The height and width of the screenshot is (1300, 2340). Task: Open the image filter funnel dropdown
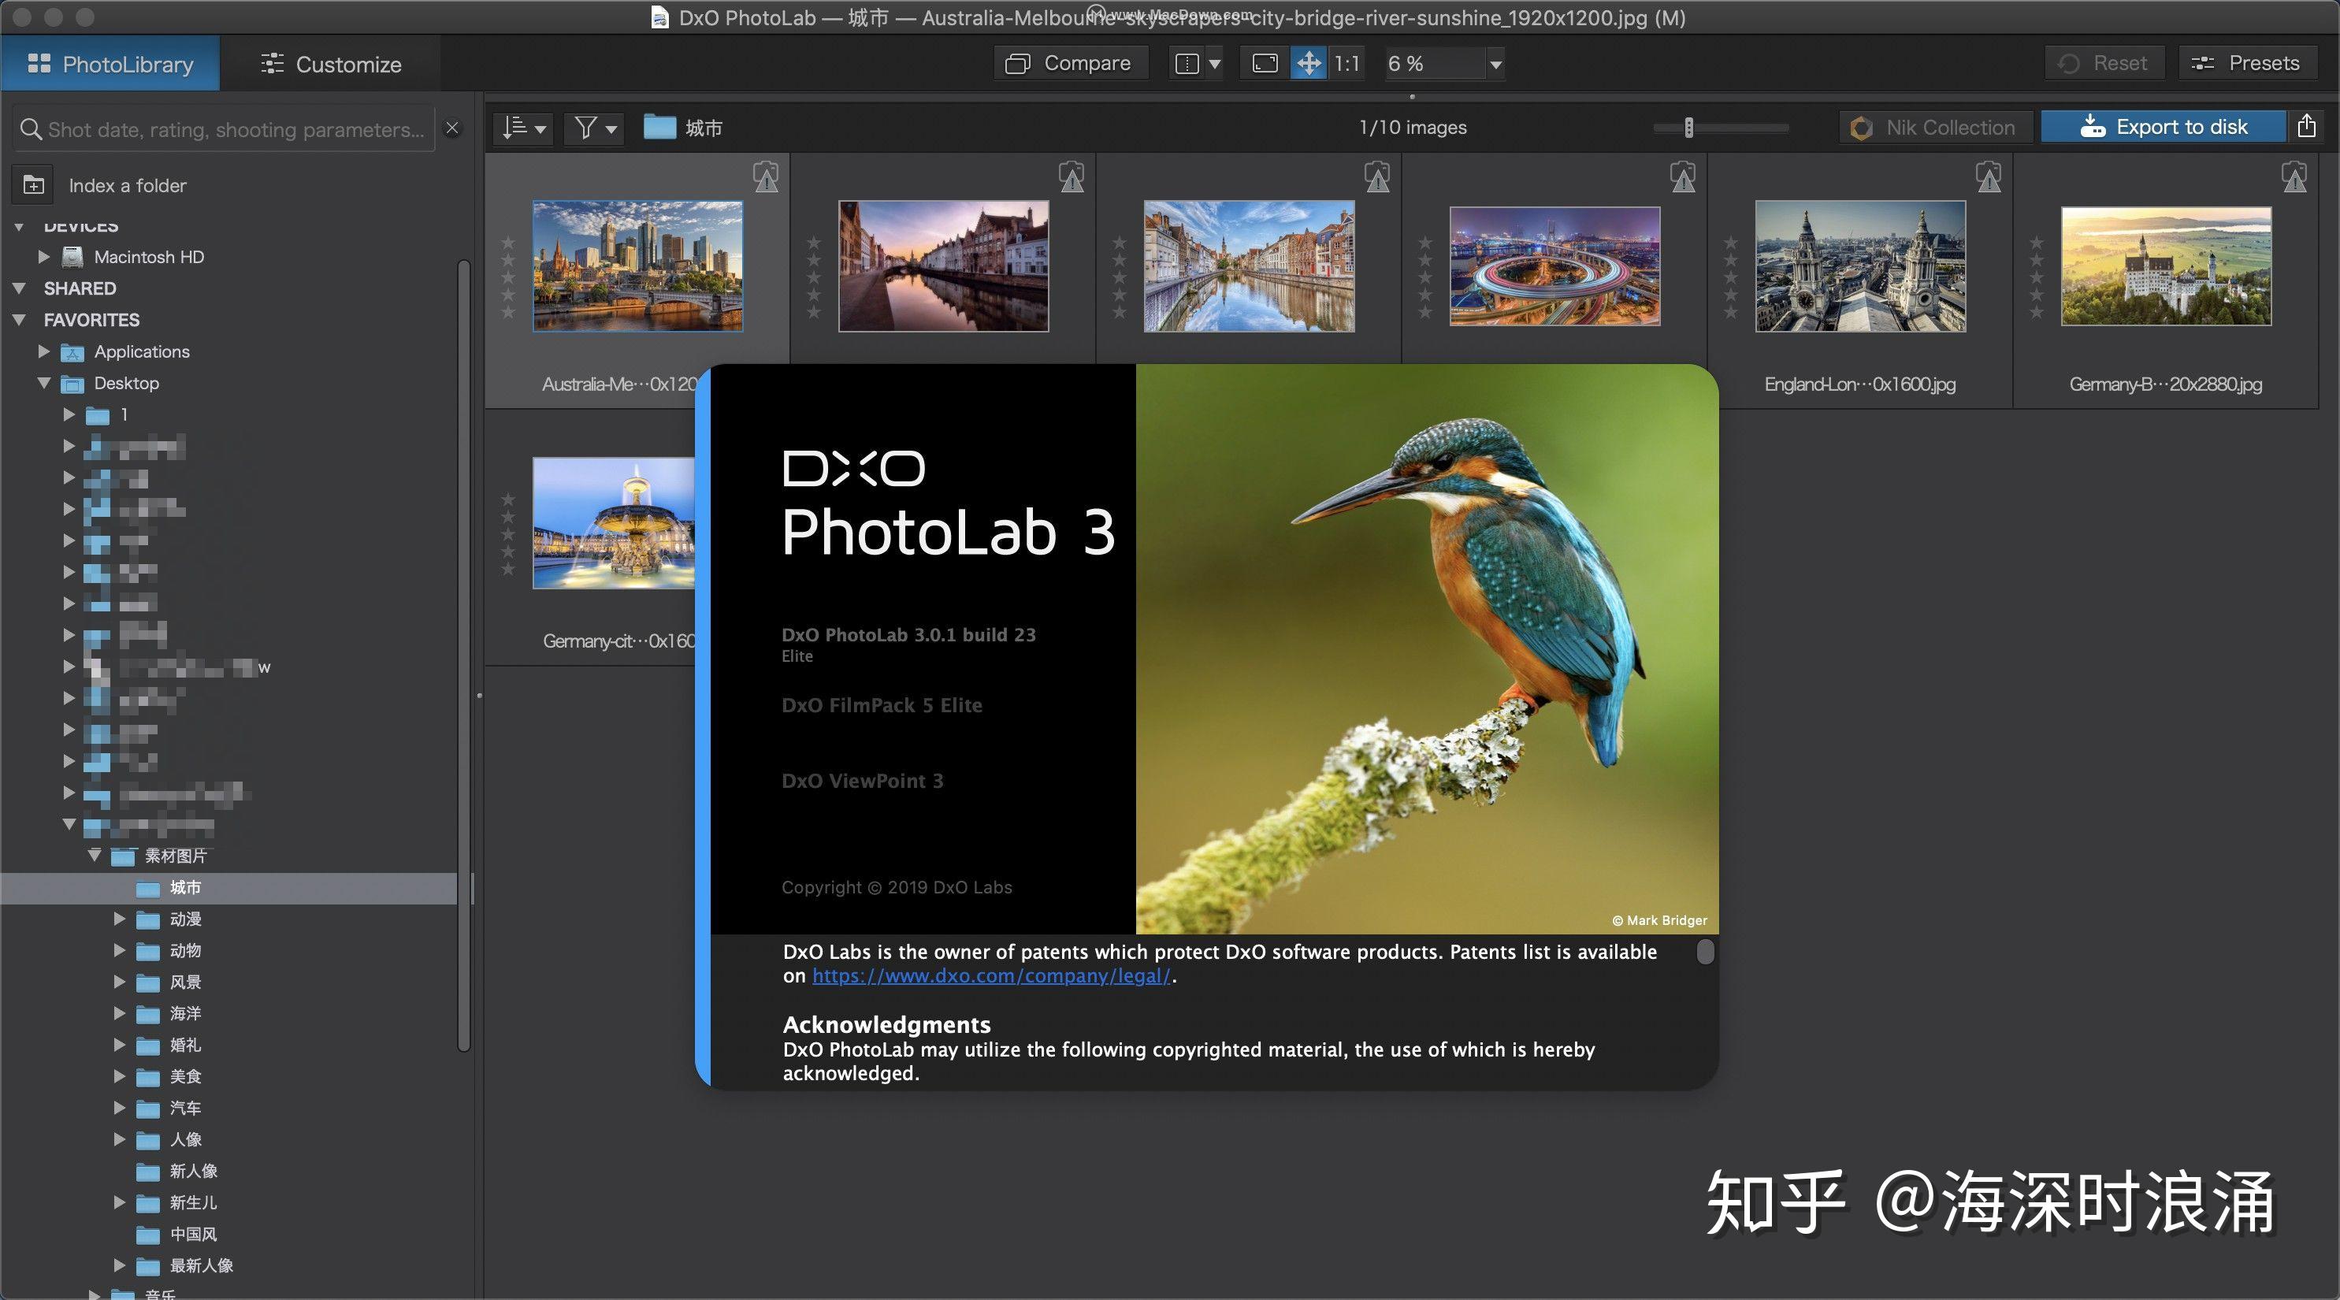[x=595, y=128]
